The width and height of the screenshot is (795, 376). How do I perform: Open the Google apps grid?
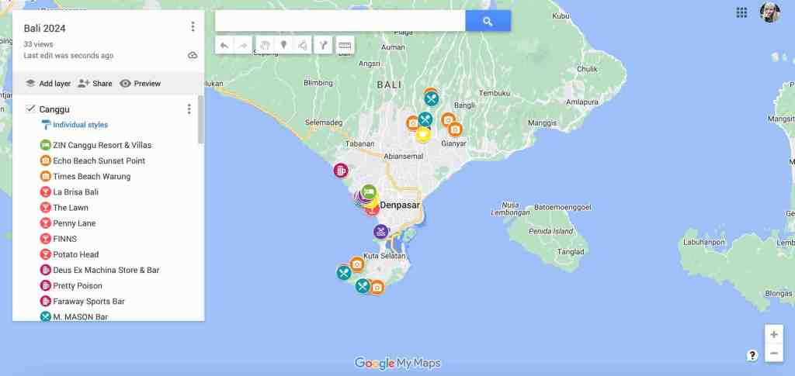tap(741, 12)
